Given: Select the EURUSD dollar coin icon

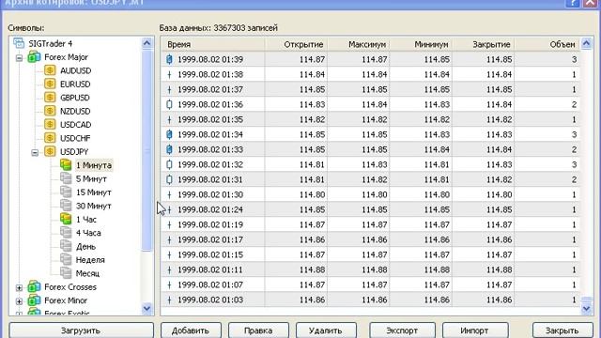Looking at the screenshot, I should coord(50,84).
